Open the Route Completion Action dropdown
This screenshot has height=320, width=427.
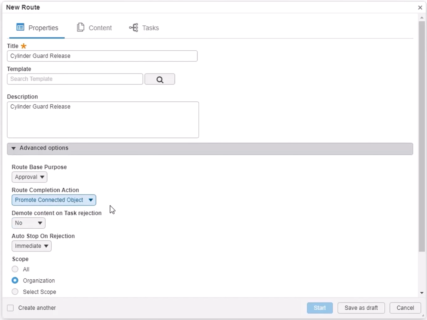pos(54,200)
